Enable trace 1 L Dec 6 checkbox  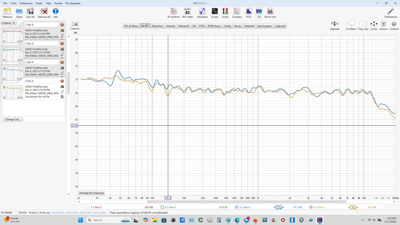tap(88, 207)
